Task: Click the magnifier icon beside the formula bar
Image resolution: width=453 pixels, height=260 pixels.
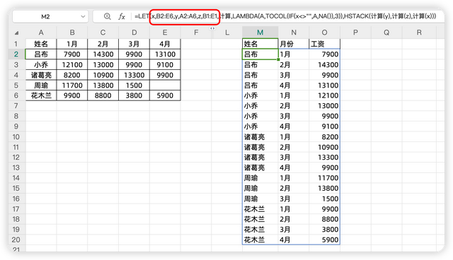Action: point(107,16)
